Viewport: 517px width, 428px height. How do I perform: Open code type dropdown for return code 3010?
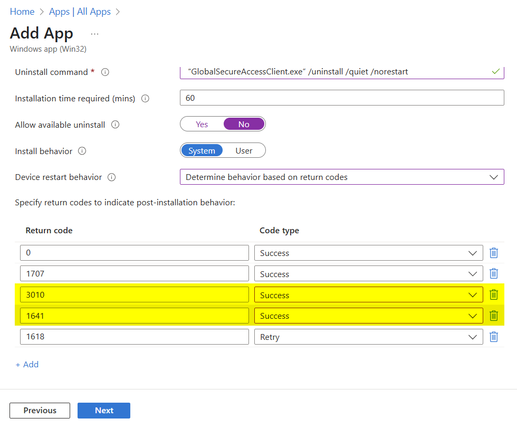[369, 295]
